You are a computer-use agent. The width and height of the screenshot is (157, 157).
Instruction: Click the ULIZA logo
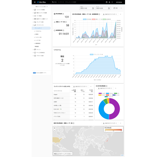click(41, 2)
